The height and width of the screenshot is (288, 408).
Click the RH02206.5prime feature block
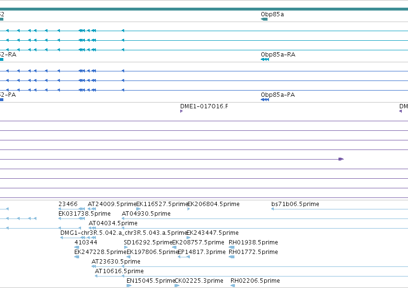(233, 286)
